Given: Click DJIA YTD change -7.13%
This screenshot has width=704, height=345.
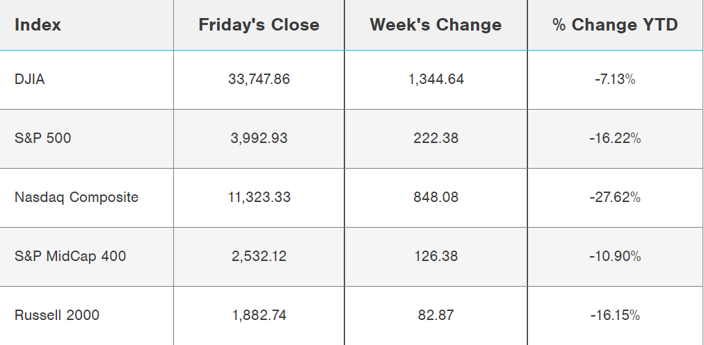Looking at the screenshot, I should 615,79.
